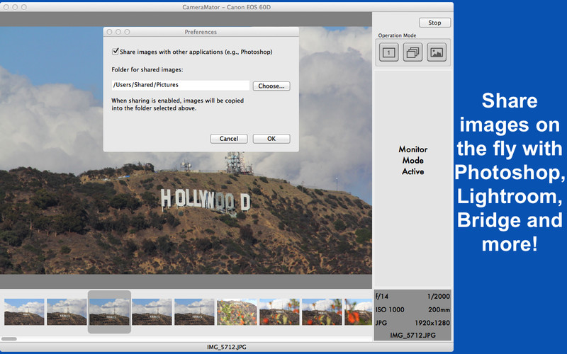
Task: Click the 200mm focal length value
Action: click(x=439, y=309)
